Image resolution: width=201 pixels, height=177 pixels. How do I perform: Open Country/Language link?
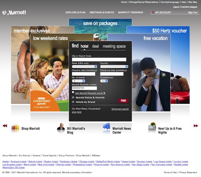pyautogui.click(x=170, y=2)
